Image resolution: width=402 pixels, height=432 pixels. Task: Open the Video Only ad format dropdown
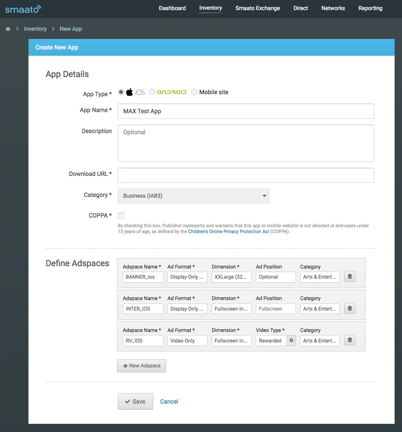[x=187, y=340]
